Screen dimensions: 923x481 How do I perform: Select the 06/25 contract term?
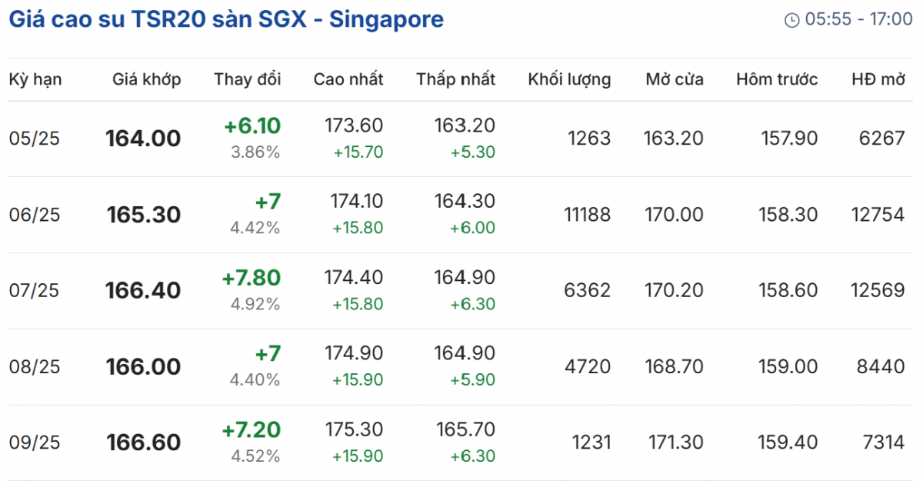pos(35,215)
